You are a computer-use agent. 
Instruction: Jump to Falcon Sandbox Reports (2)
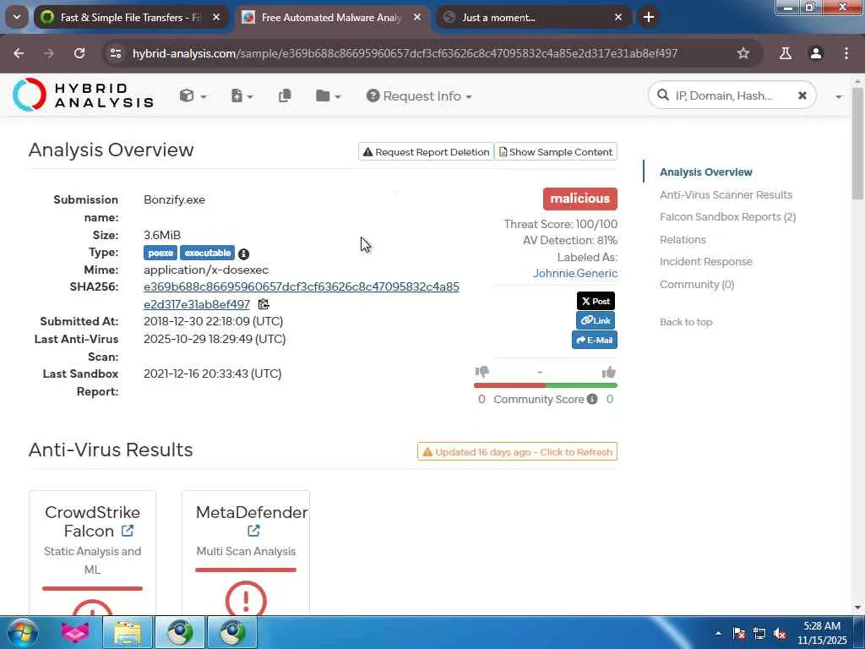727,217
